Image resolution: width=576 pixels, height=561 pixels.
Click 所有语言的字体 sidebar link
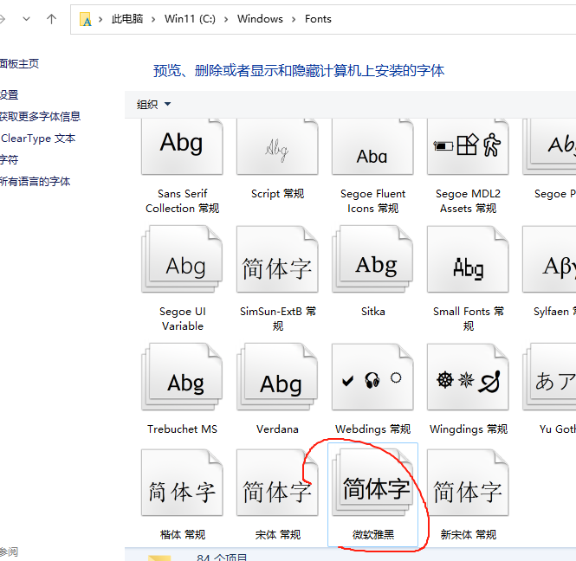coord(35,182)
